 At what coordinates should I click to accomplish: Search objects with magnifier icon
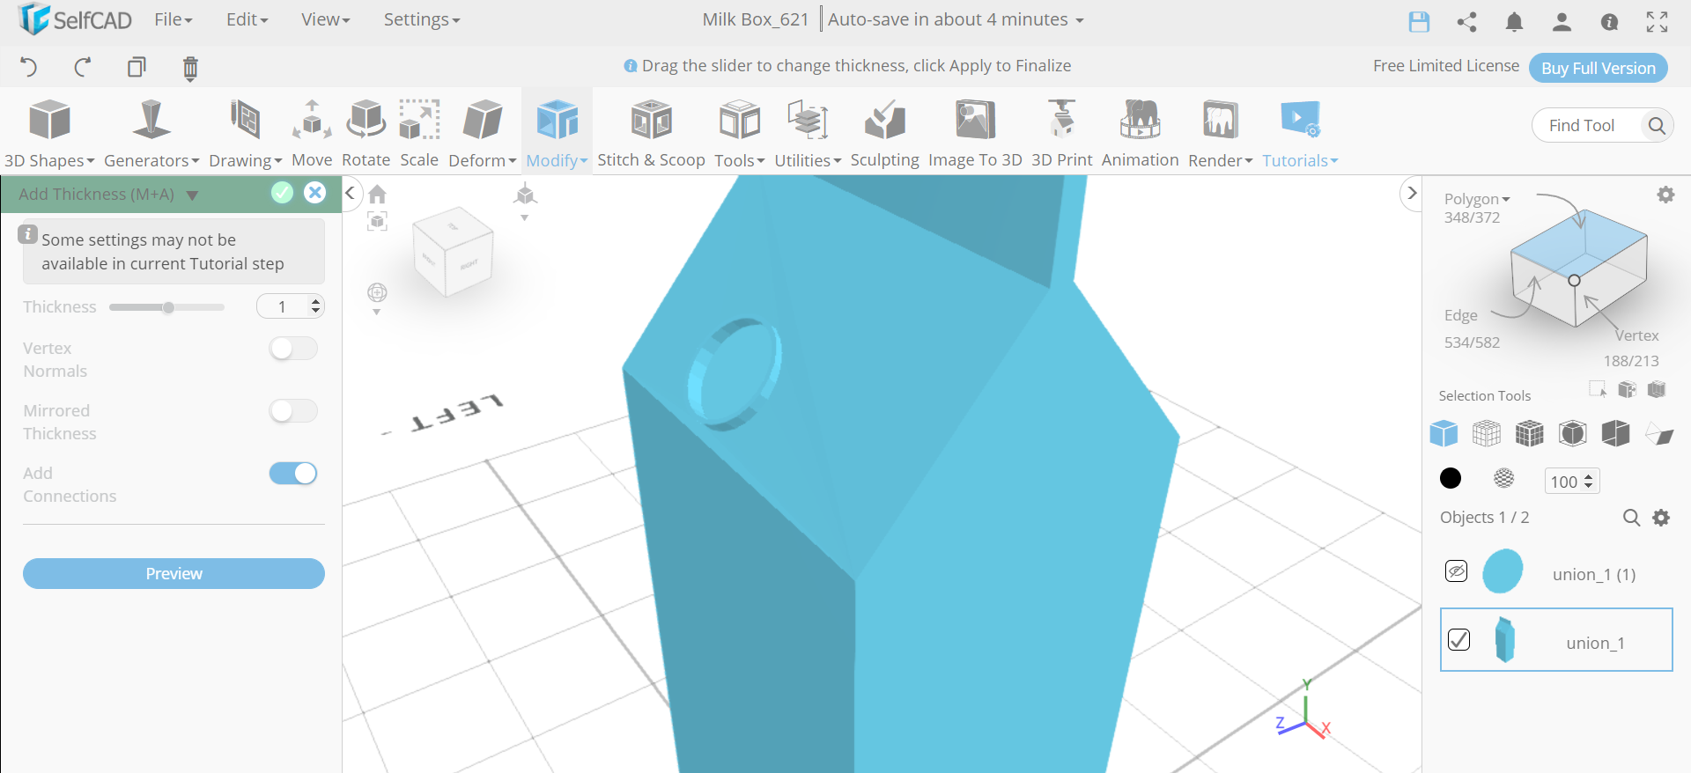pyautogui.click(x=1631, y=518)
